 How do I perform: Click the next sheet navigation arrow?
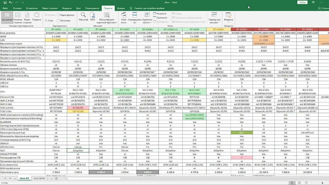click(x=11, y=178)
